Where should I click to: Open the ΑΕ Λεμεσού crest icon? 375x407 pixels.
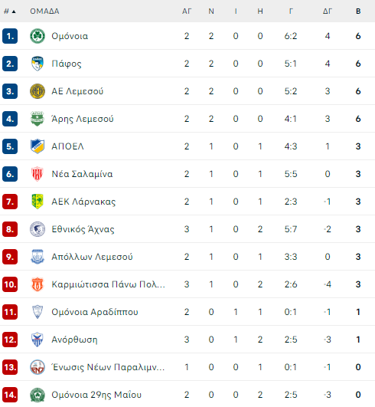(x=37, y=91)
